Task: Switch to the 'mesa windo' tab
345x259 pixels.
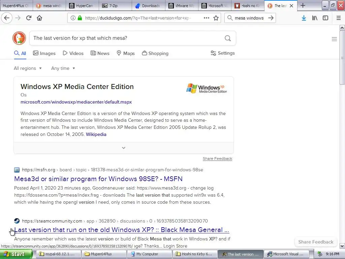Action: (x=50, y=6)
